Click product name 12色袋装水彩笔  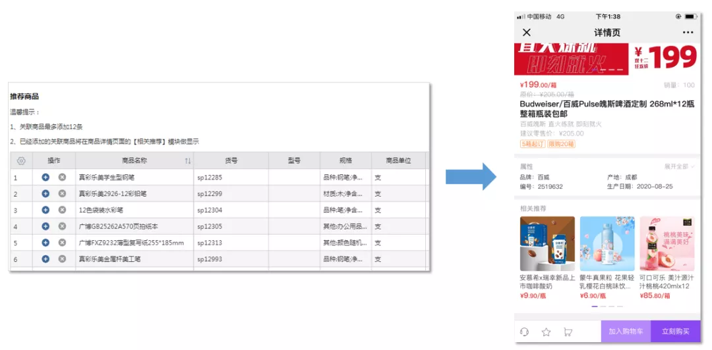(102, 211)
